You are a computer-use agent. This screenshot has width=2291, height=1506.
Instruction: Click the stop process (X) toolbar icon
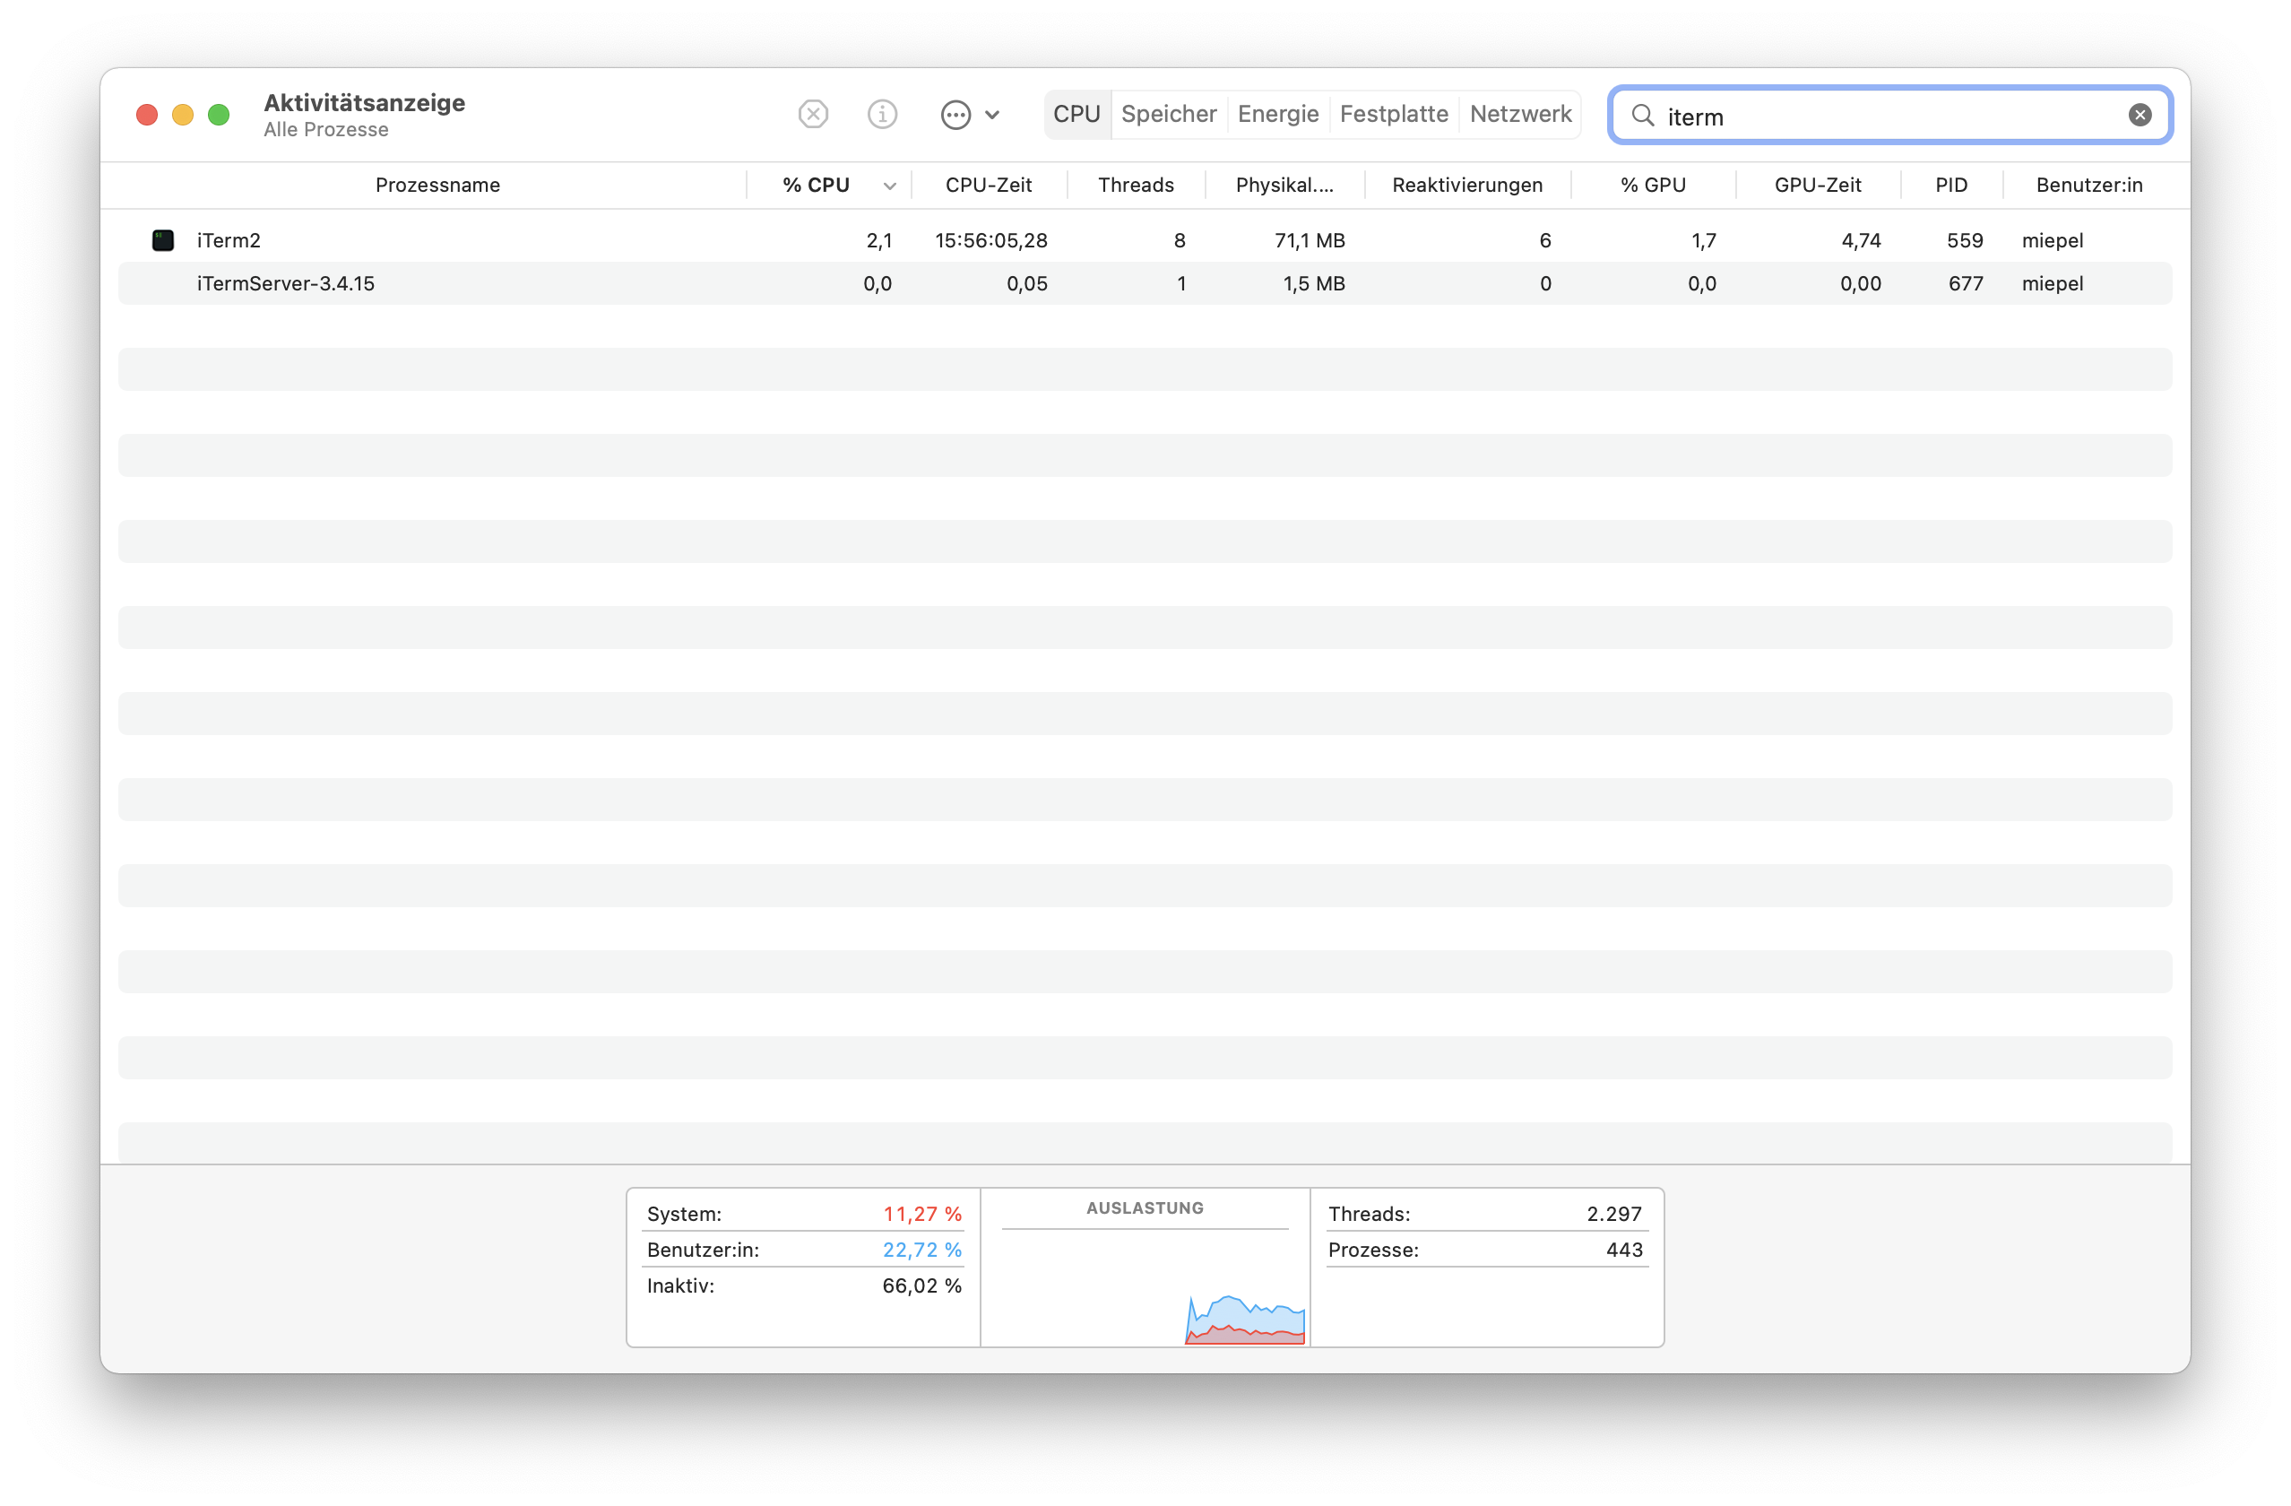tap(813, 115)
